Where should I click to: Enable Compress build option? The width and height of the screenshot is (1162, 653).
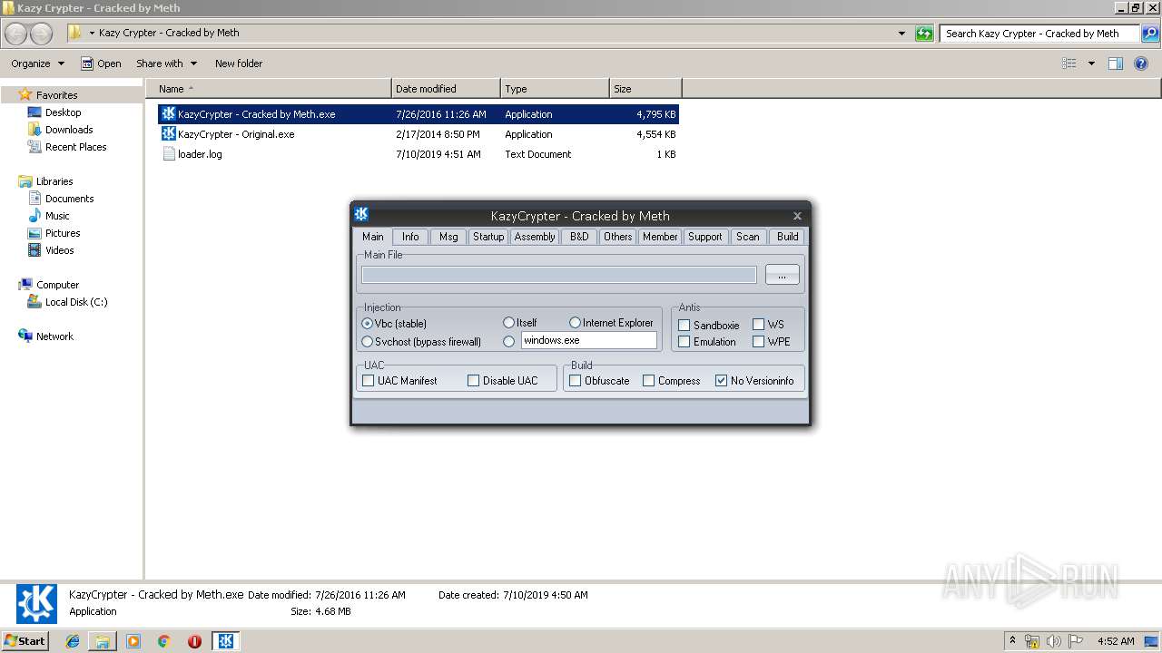(648, 381)
